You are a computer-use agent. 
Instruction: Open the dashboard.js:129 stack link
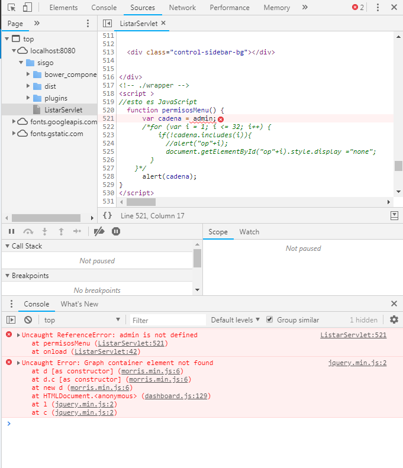coord(176,396)
